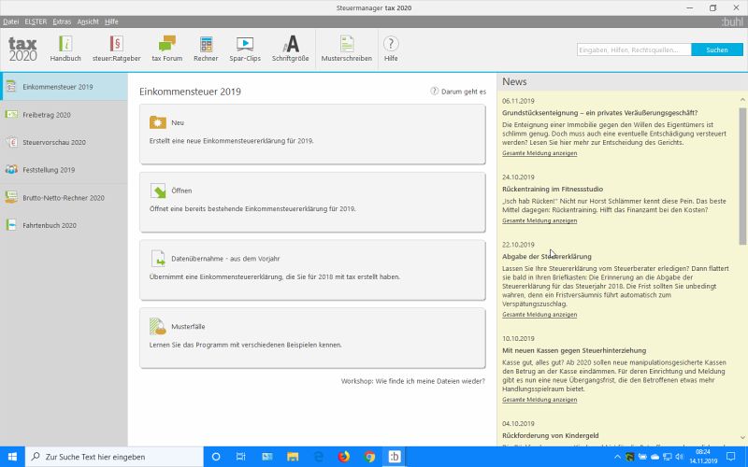The height and width of the screenshot is (467, 748).
Task: Click the steuer:Ratgeber icon
Action: pyautogui.click(x=116, y=49)
